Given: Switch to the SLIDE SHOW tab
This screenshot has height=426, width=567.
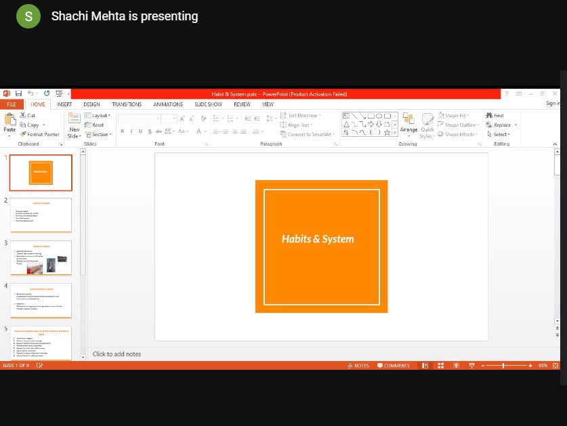Looking at the screenshot, I should [x=208, y=104].
